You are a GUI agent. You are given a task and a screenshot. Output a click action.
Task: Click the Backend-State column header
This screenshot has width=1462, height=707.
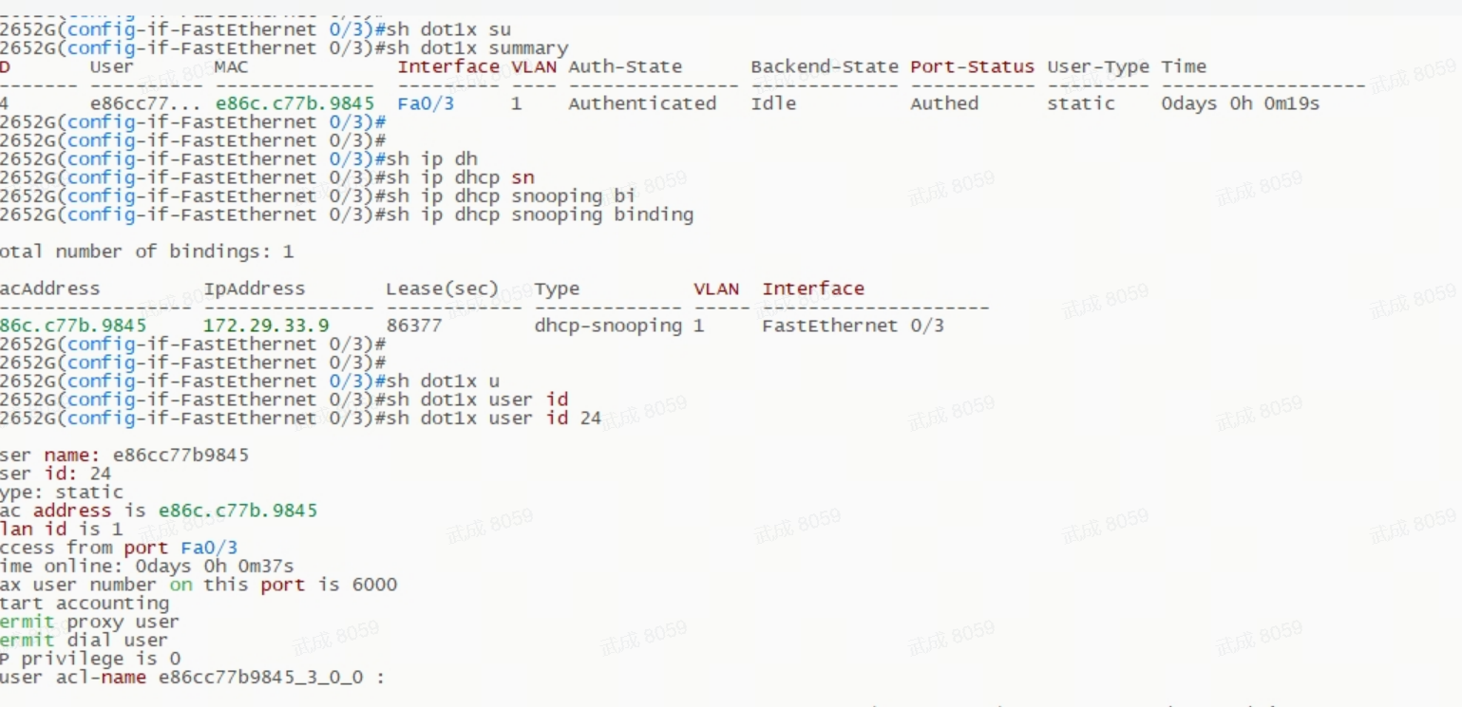click(824, 66)
